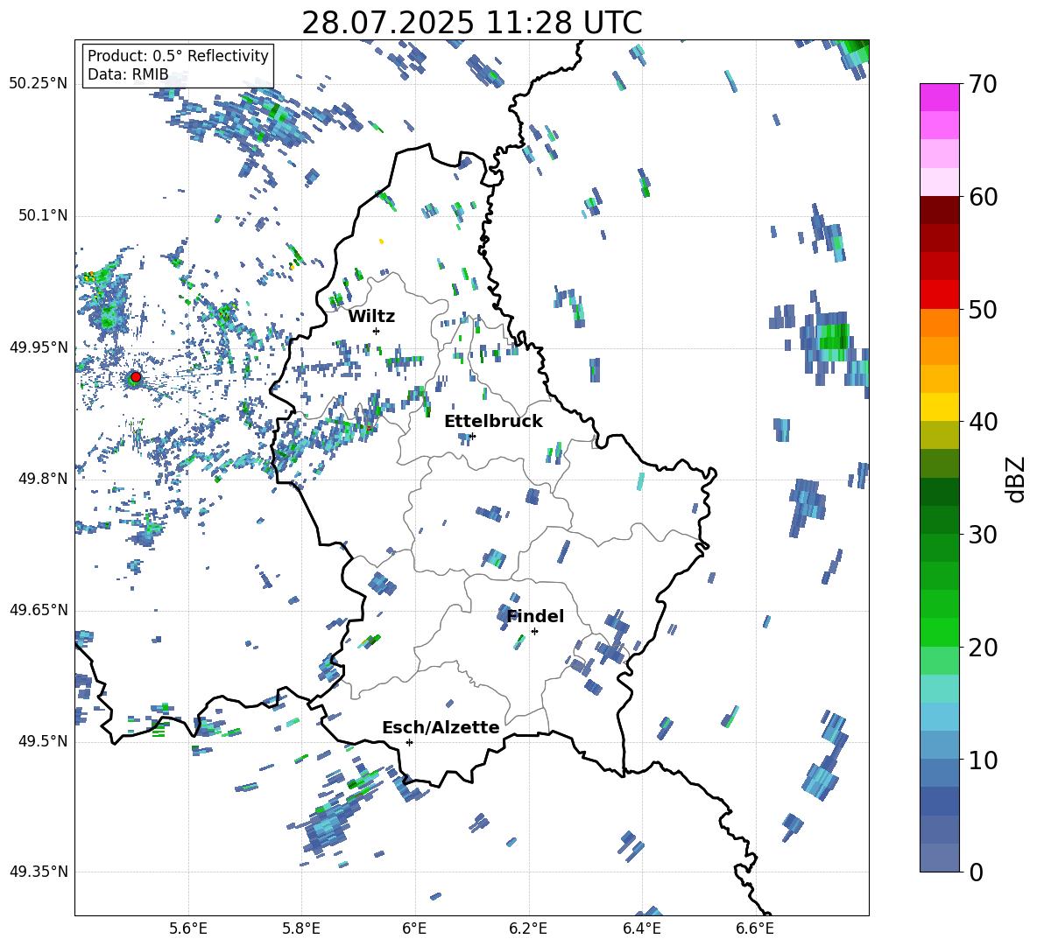Click the Wiltz station cross marker
Screen dimensions: 1037x946
tap(377, 331)
